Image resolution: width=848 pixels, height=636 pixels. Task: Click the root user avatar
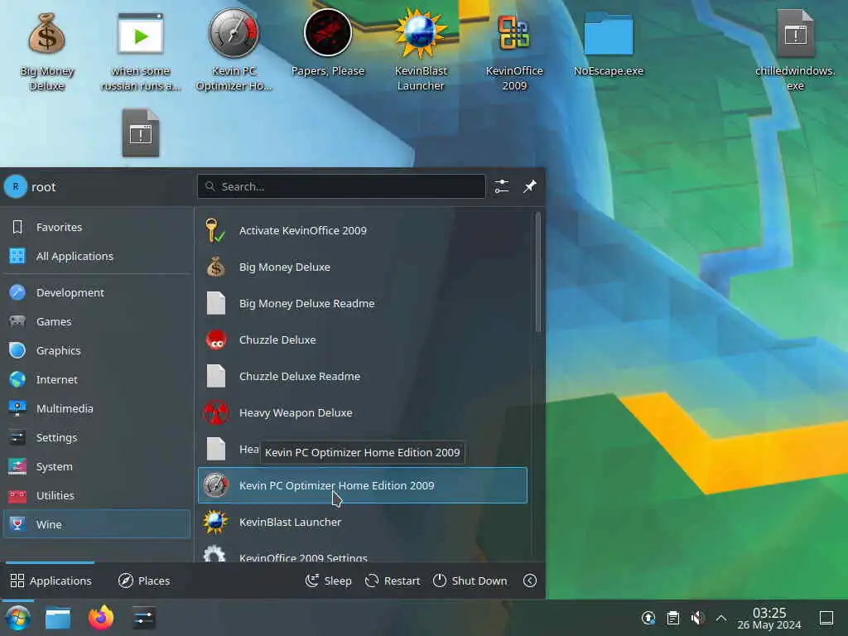pyautogui.click(x=15, y=186)
